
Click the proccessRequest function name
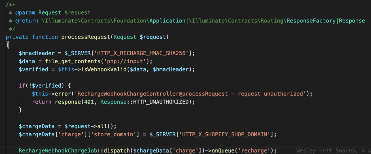coord(86,37)
